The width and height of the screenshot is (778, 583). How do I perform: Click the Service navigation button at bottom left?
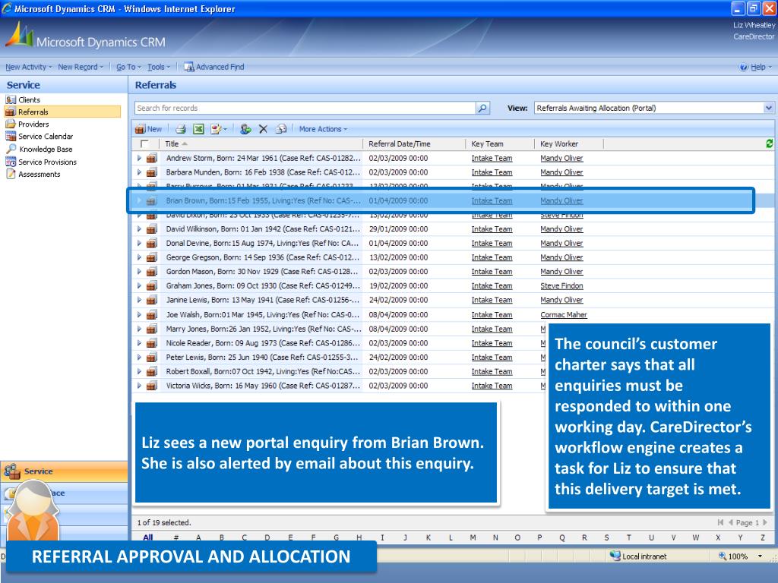click(64, 471)
